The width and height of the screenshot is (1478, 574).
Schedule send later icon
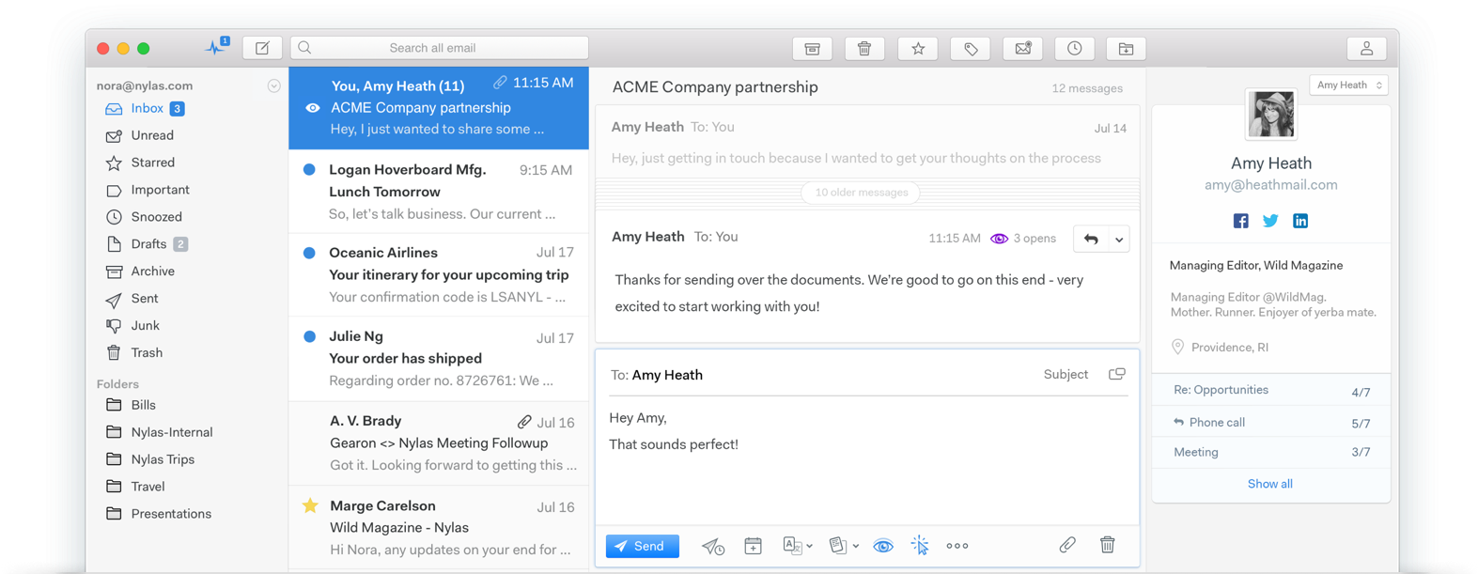(713, 546)
